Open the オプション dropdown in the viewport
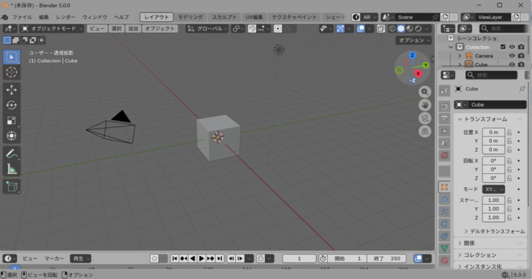Viewport: 532px width, 279px height. [x=414, y=40]
